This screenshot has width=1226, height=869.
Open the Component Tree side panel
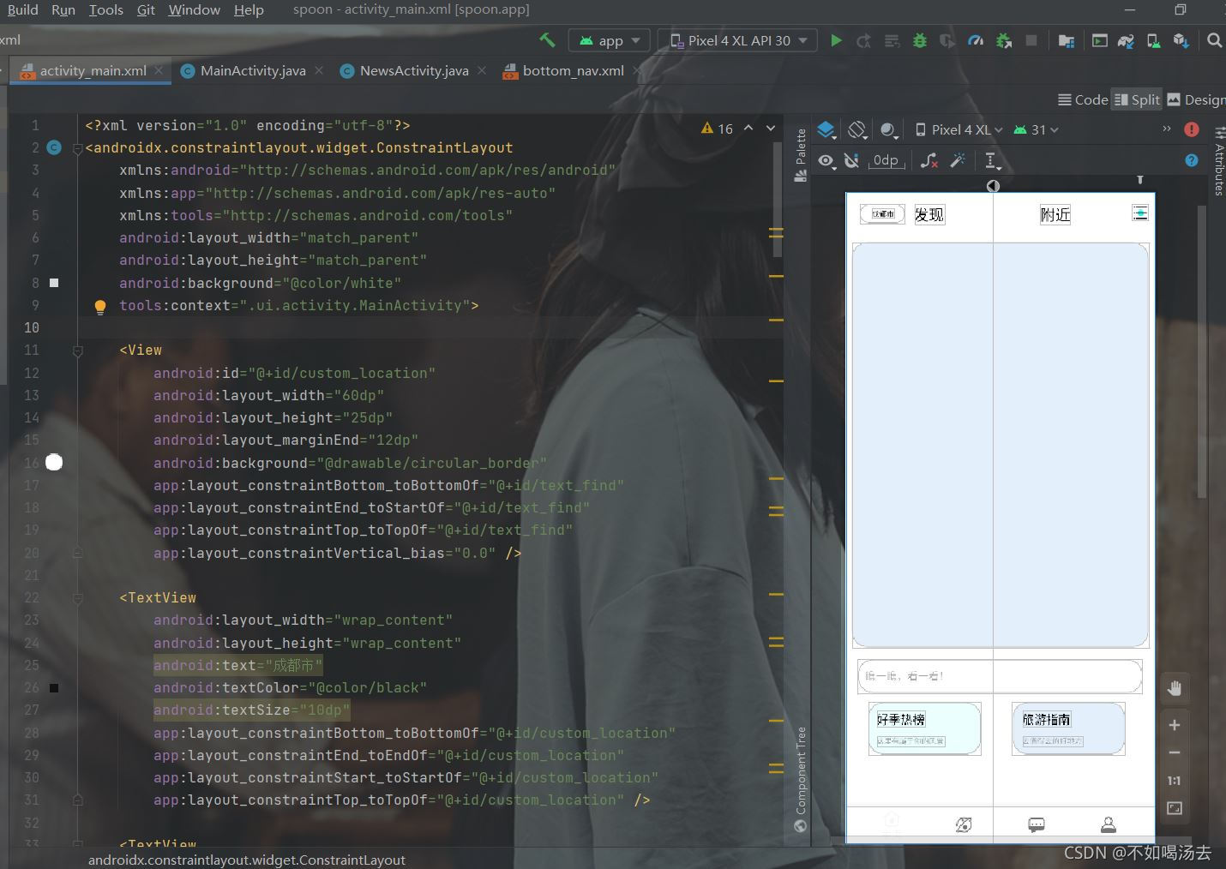tap(801, 779)
